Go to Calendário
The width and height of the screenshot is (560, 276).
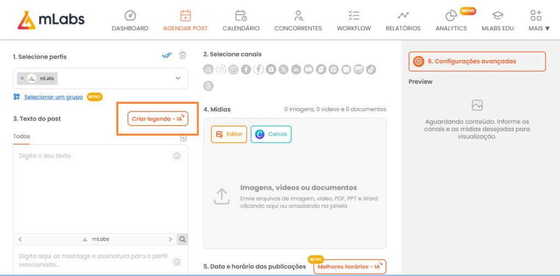point(241,21)
